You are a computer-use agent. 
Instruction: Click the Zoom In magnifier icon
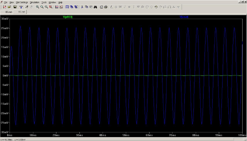click(x=37, y=7)
